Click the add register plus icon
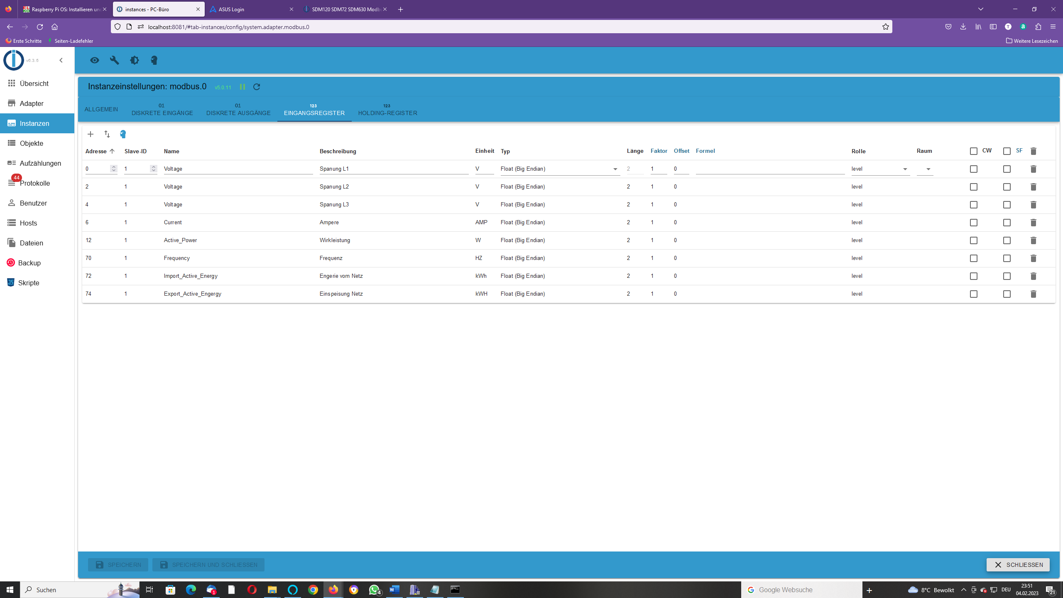Screen dimensions: 1063x598 (x=91, y=134)
